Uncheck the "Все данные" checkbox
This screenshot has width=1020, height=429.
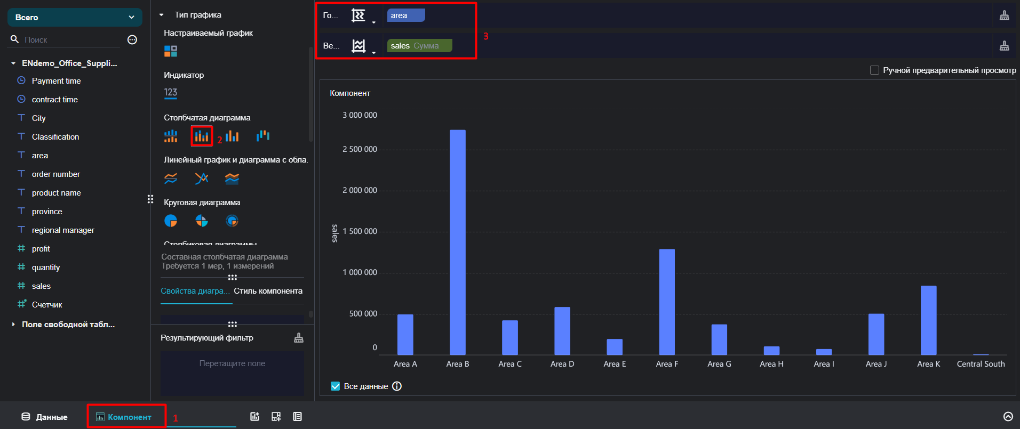pos(335,386)
